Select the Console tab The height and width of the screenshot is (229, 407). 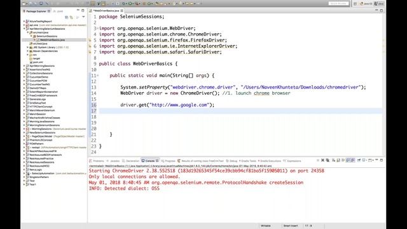tap(150, 161)
